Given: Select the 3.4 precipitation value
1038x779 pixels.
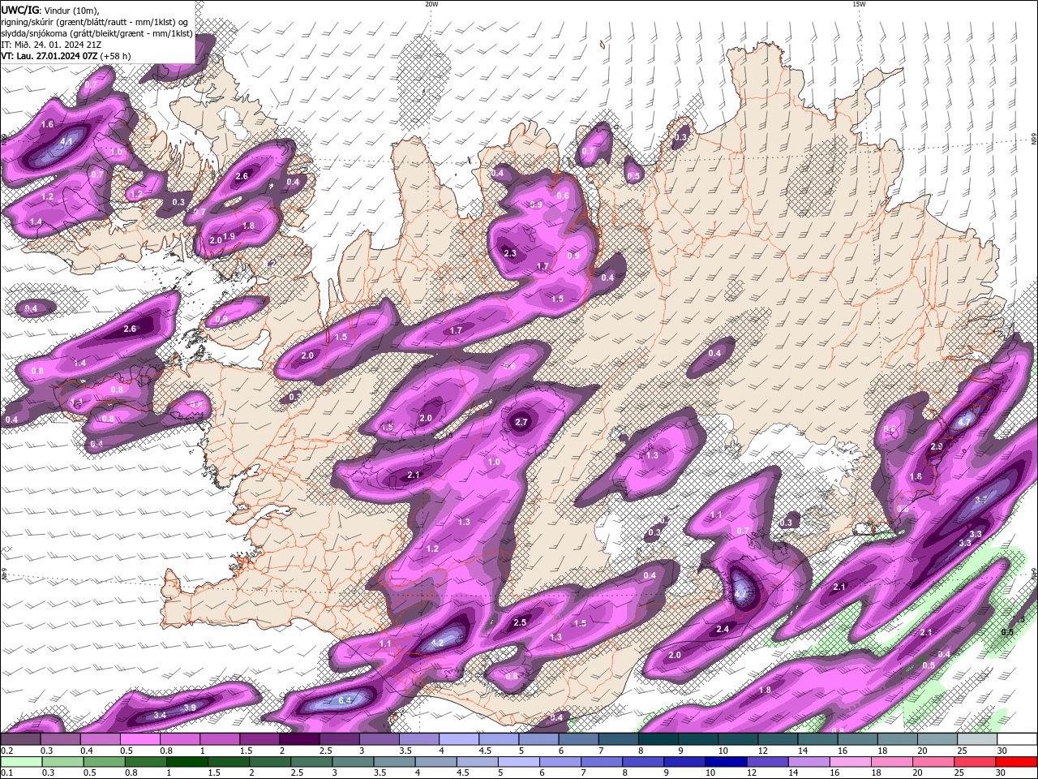Looking at the screenshot, I should click(x=160, y=715).
